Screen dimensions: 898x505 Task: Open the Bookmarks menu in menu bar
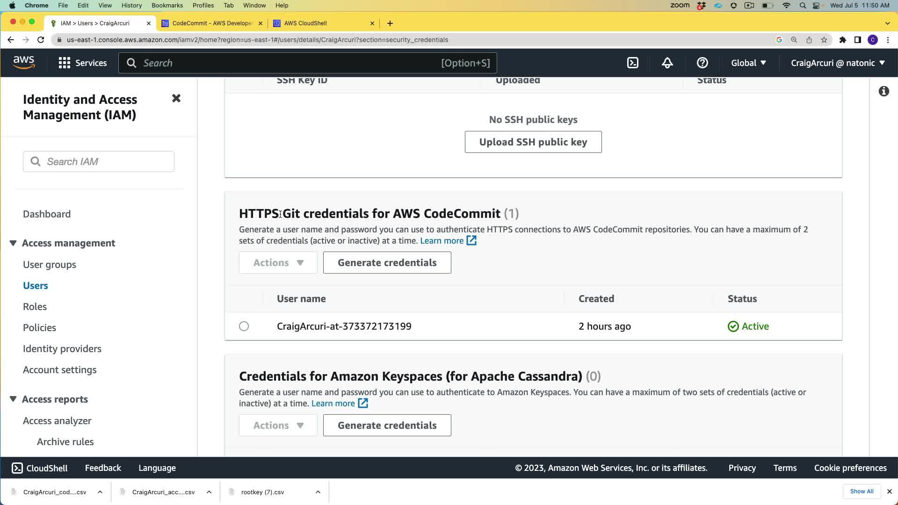click(167, 5)
